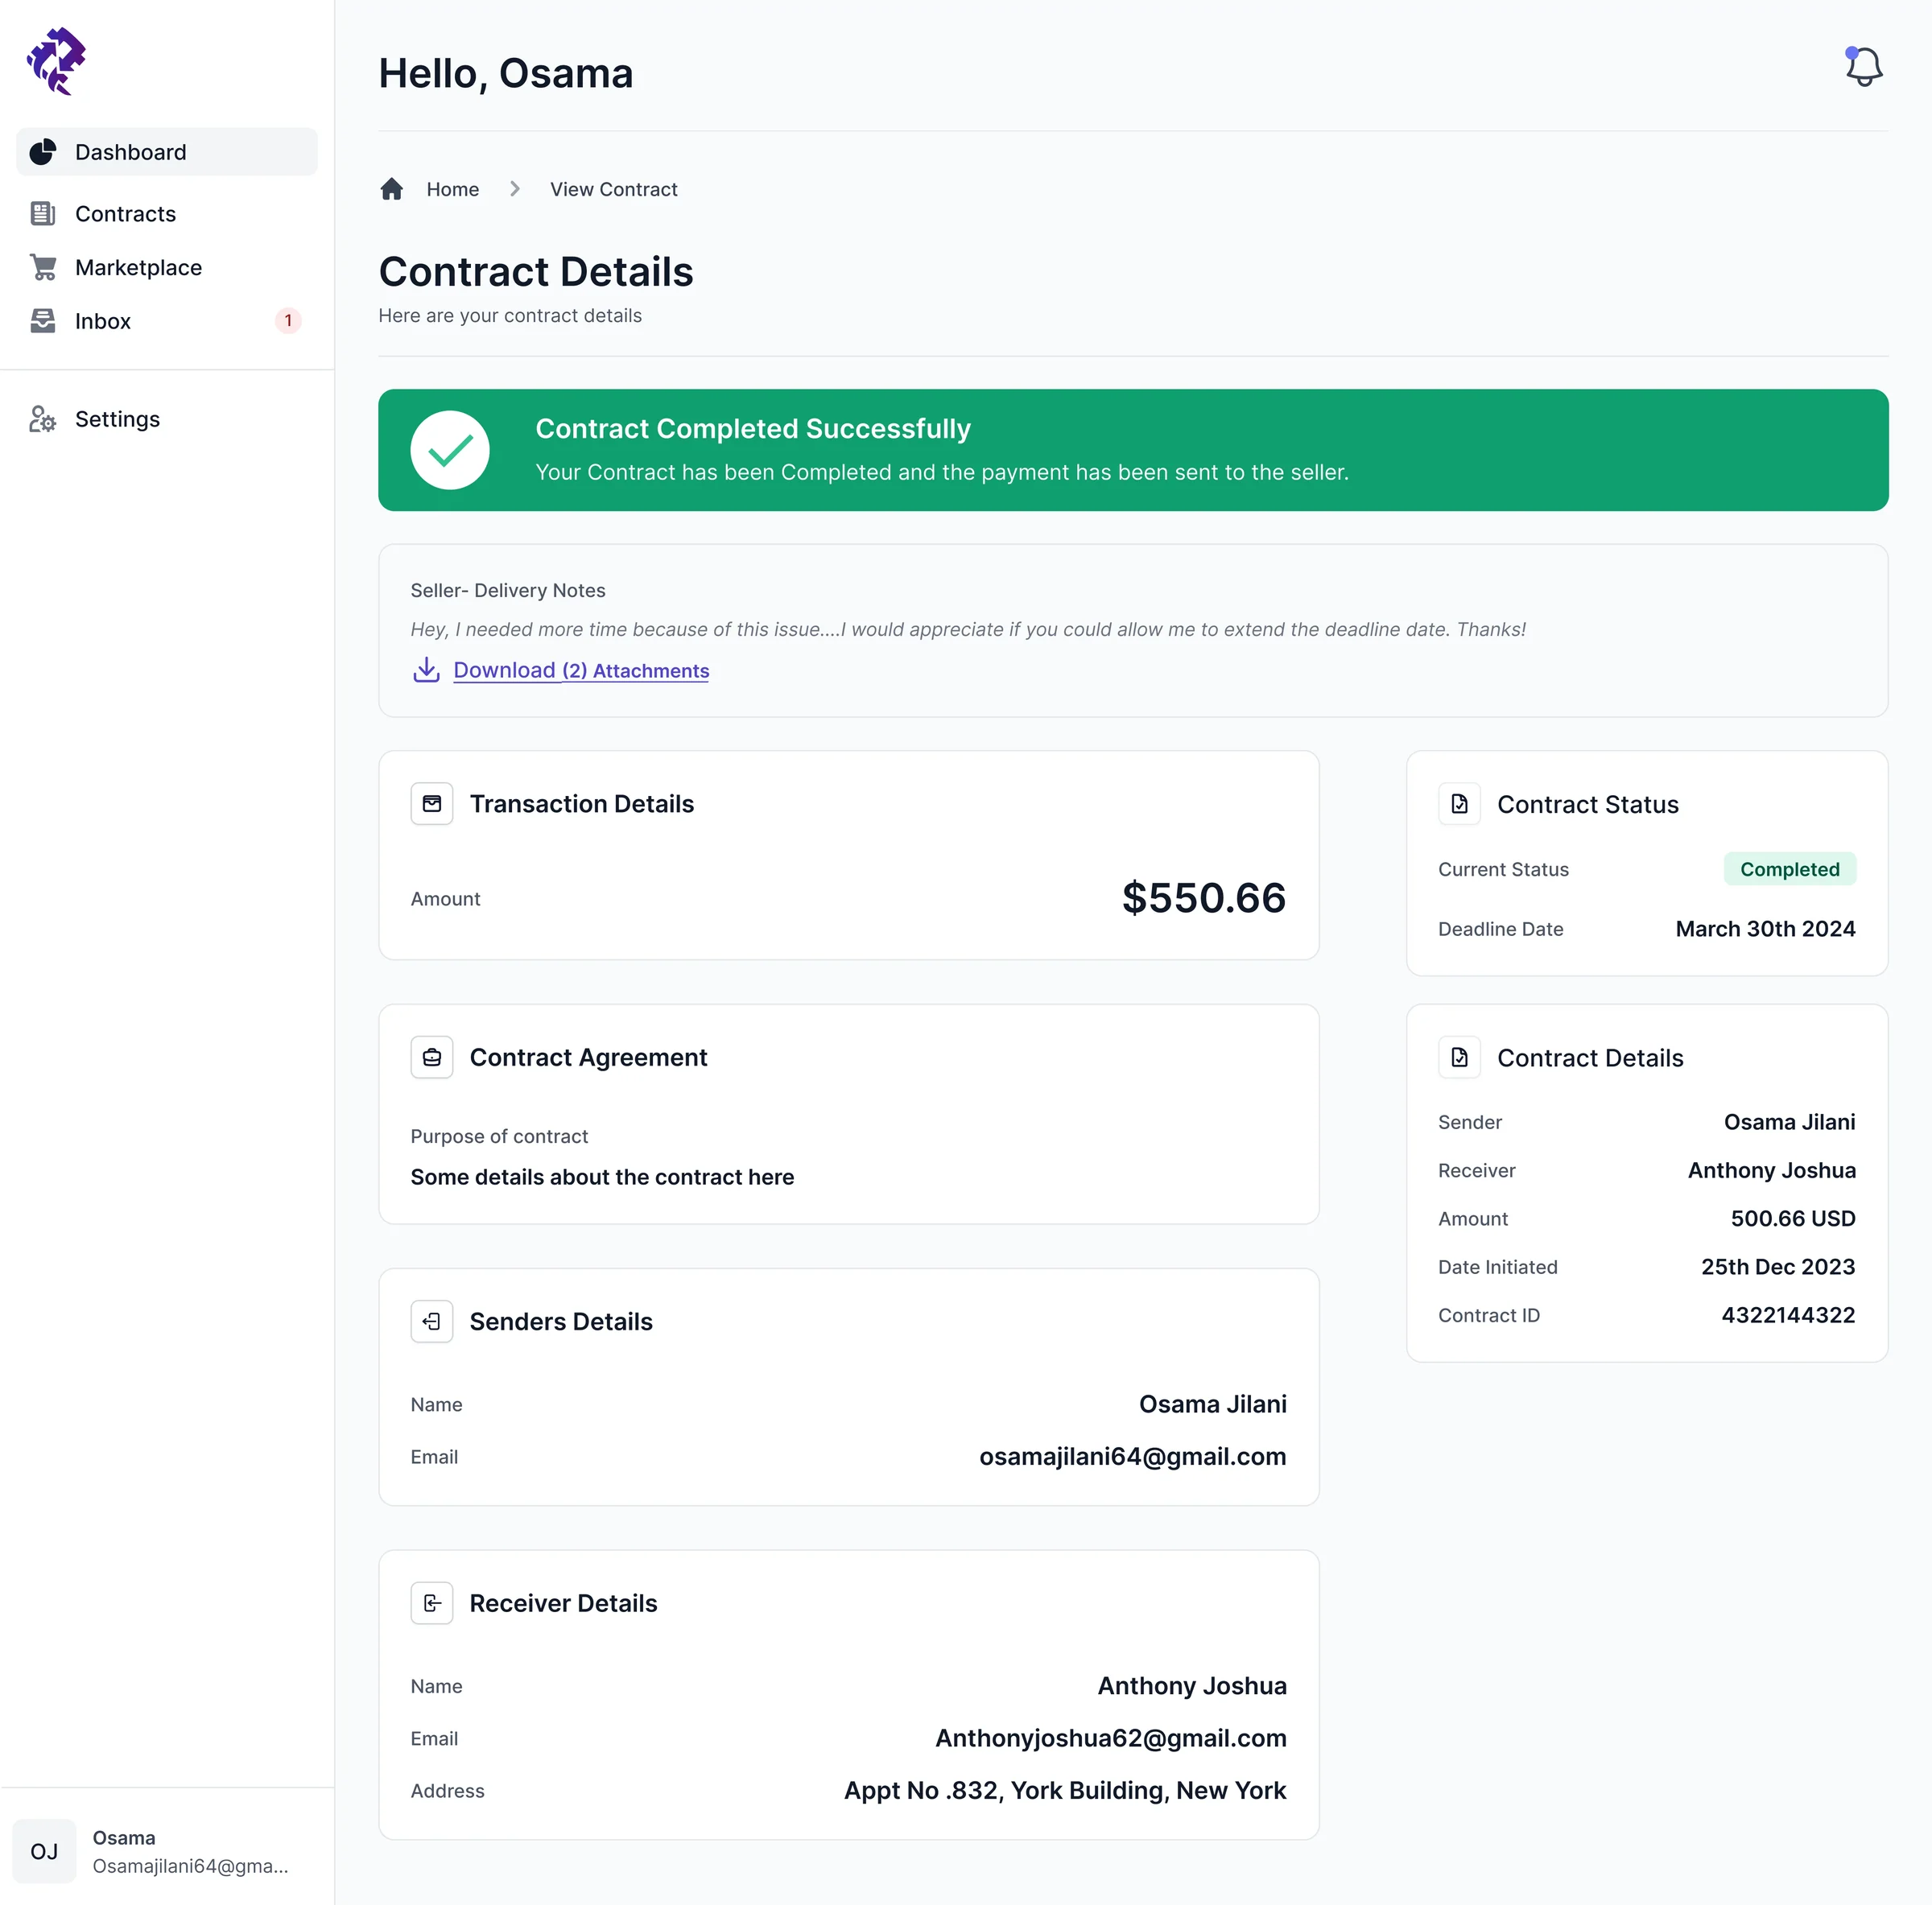Screen dimensions: 1932x1905
Task: Open Dashboard in the sidebar
Action: 167,152
